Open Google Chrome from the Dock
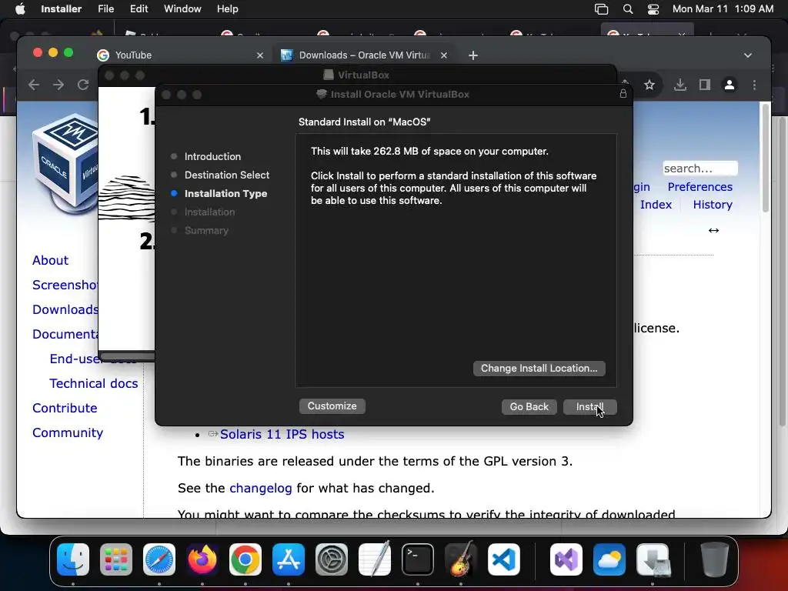 [x=245, y=559]
